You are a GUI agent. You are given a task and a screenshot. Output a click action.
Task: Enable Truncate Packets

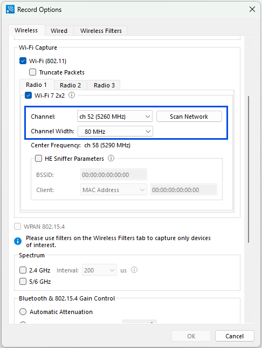point(32,72)
